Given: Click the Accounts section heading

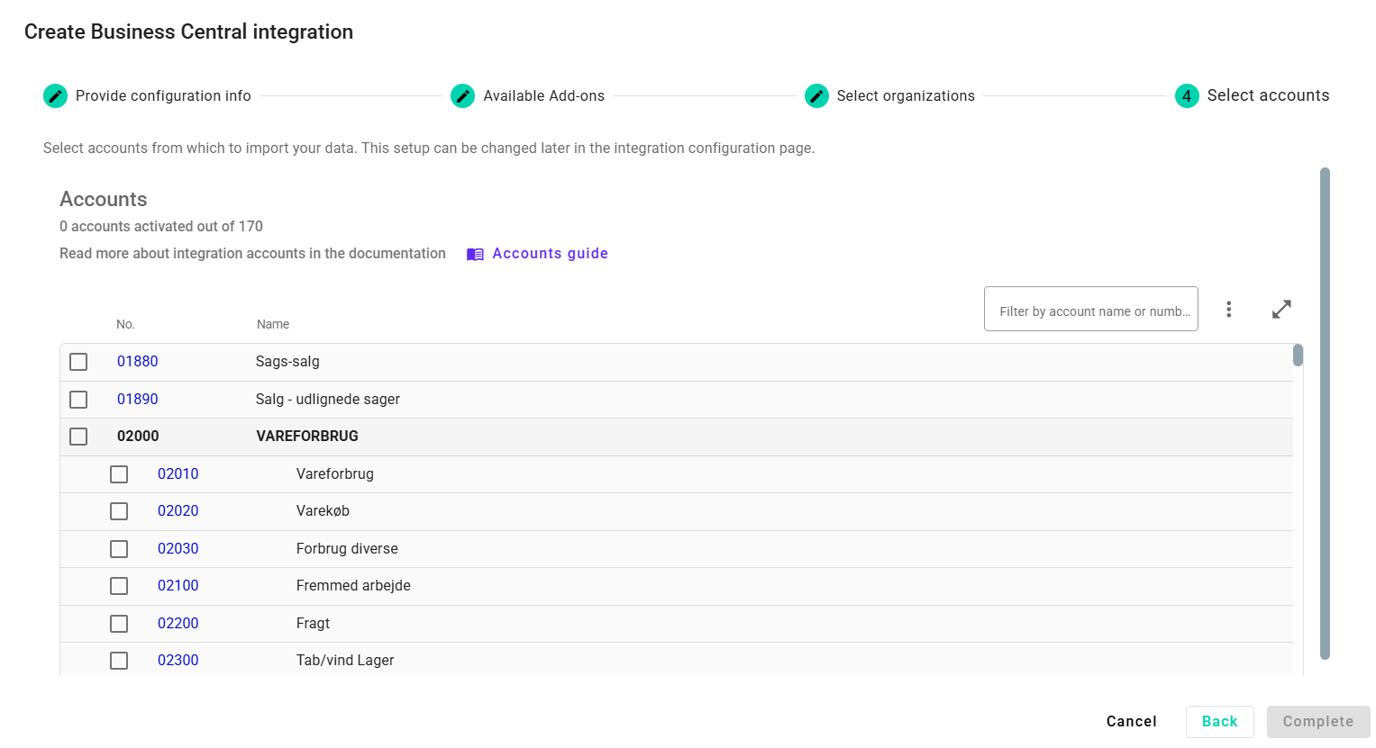Looking at the screenshot, I should click(x=104, y=199).
